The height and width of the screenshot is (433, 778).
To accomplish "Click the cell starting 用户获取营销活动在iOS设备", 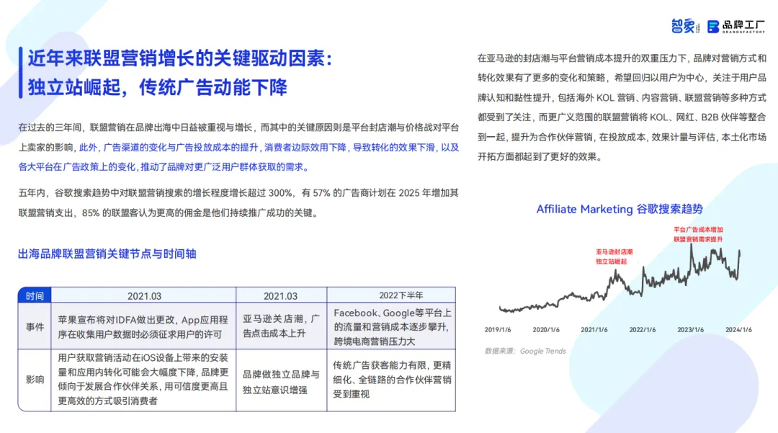I will point(143,380).
